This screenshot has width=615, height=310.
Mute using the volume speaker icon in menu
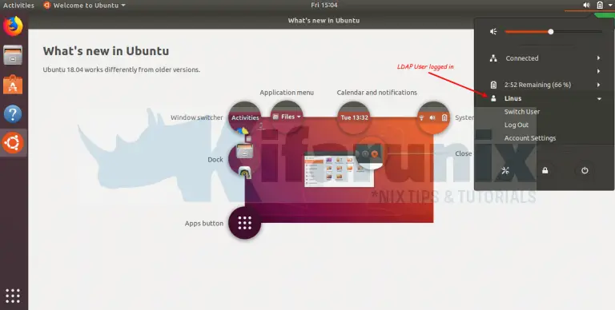point(493,32)
